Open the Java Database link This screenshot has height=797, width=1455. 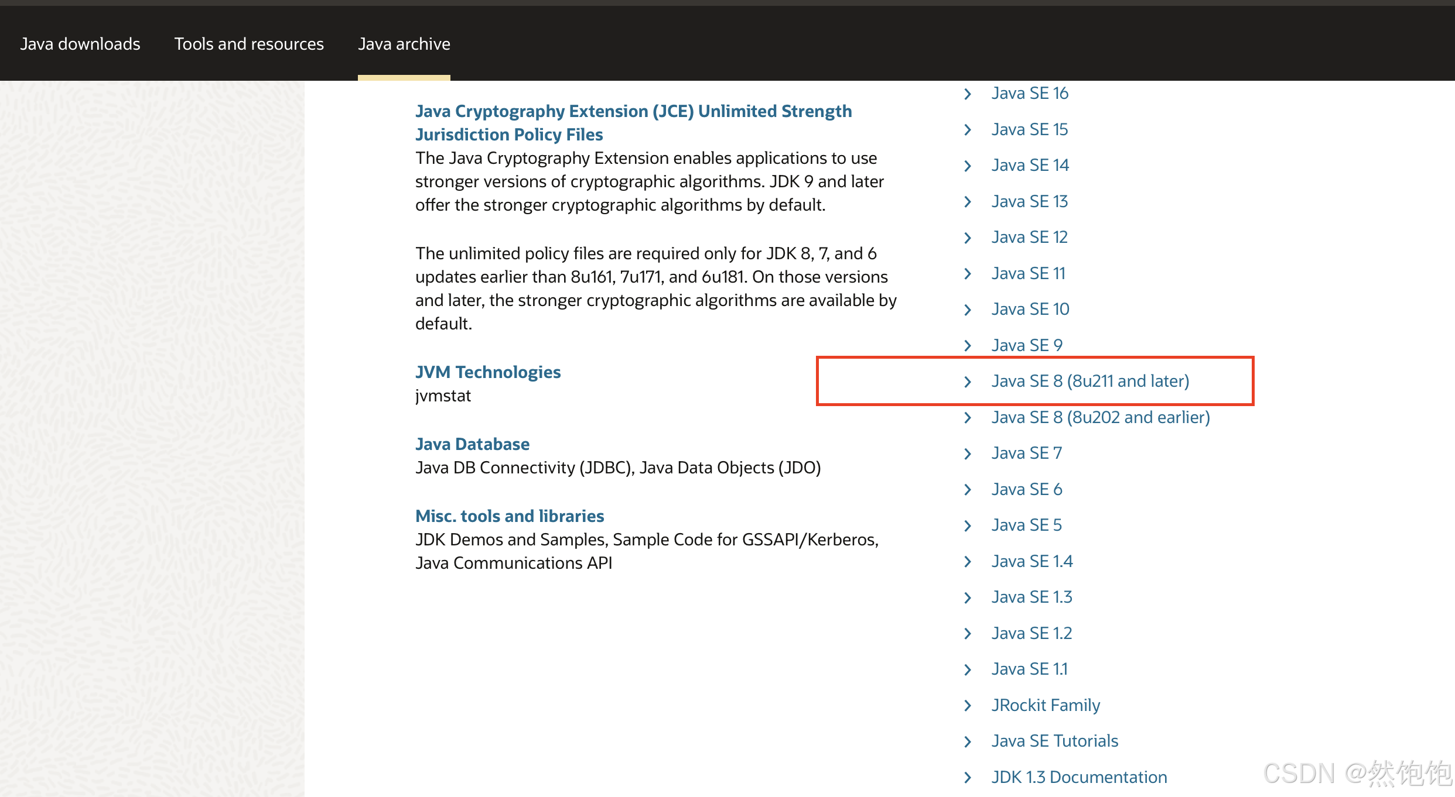coord(472,444)
